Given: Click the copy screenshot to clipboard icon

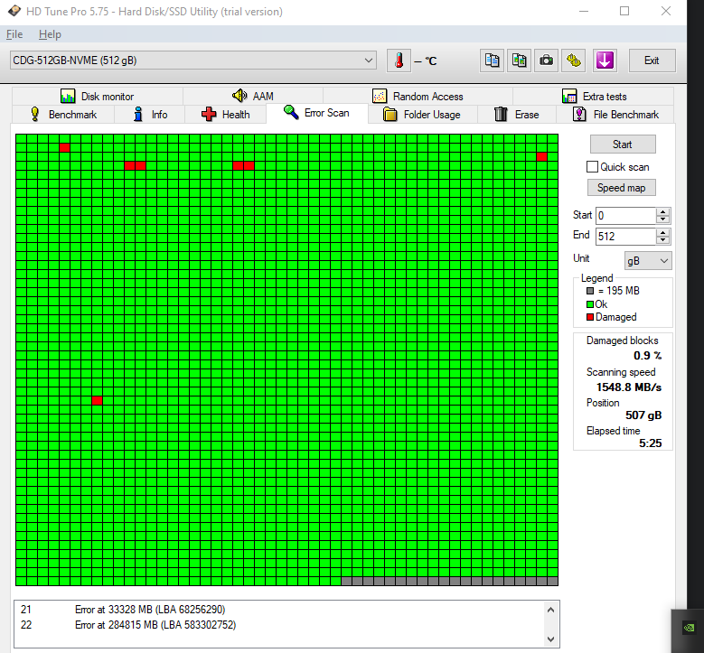Looking at the screenshot, I should (519, 61).
